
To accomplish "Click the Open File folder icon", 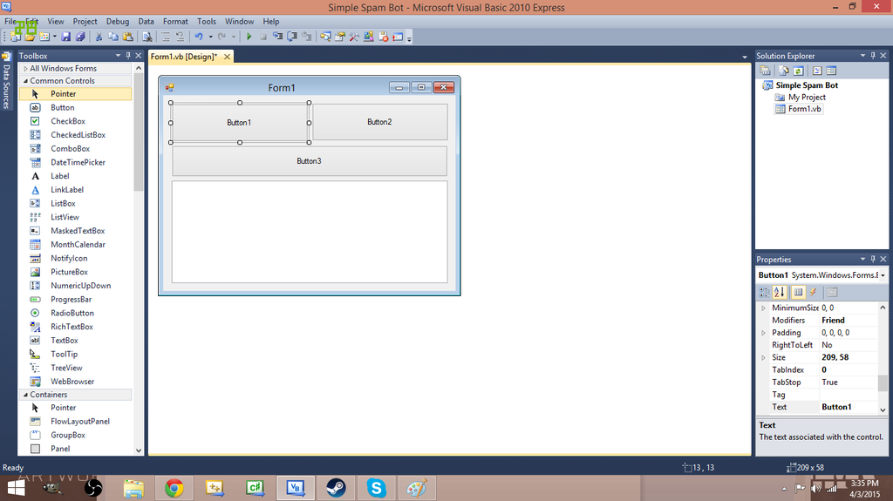I will pos(31,37).
